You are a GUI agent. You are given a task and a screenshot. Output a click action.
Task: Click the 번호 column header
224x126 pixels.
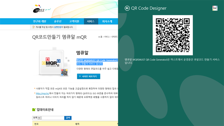point(36,124)
